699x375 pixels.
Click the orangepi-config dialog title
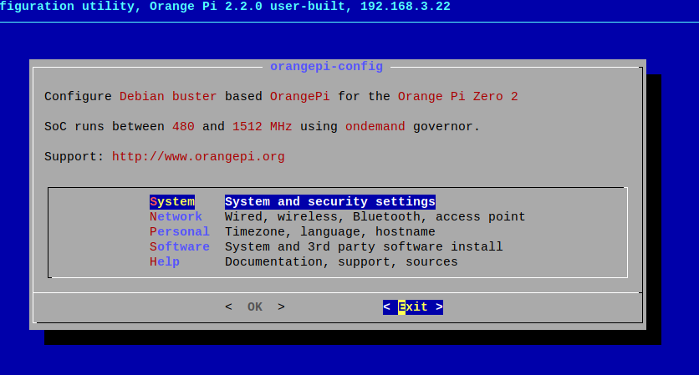pyautogui.click(x=326, y=66)
